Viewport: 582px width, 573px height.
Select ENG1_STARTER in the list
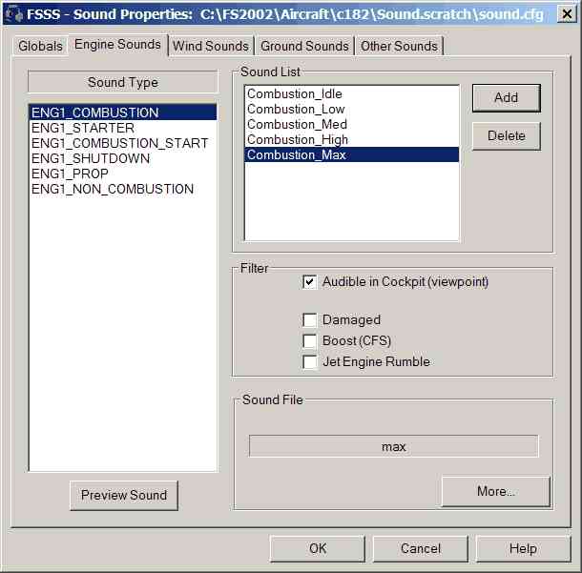tap(123, 128)
